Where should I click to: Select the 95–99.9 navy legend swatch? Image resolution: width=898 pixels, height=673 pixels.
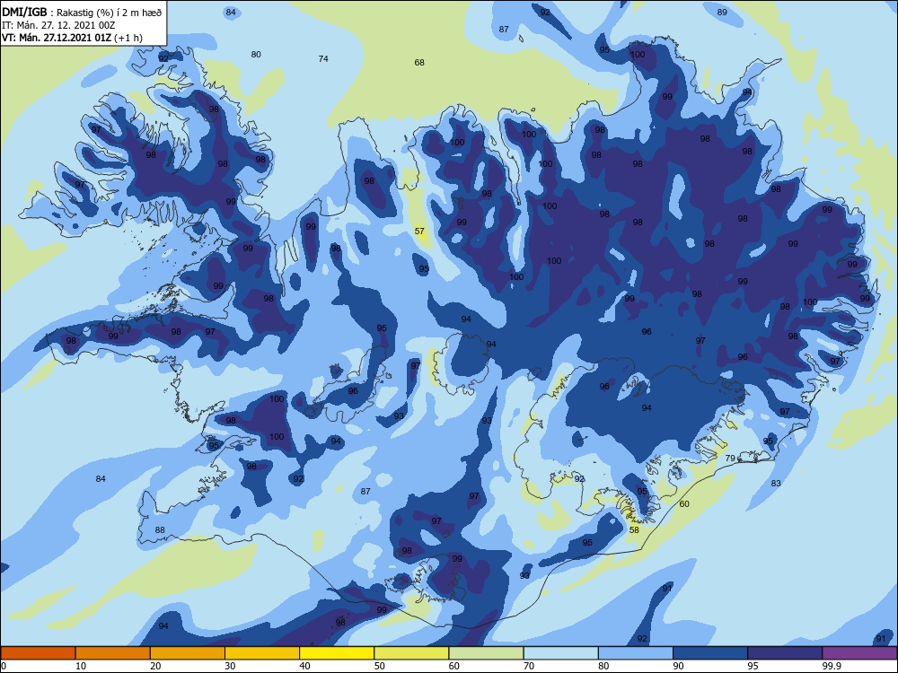pyautogui.click(x=785, y=653)
